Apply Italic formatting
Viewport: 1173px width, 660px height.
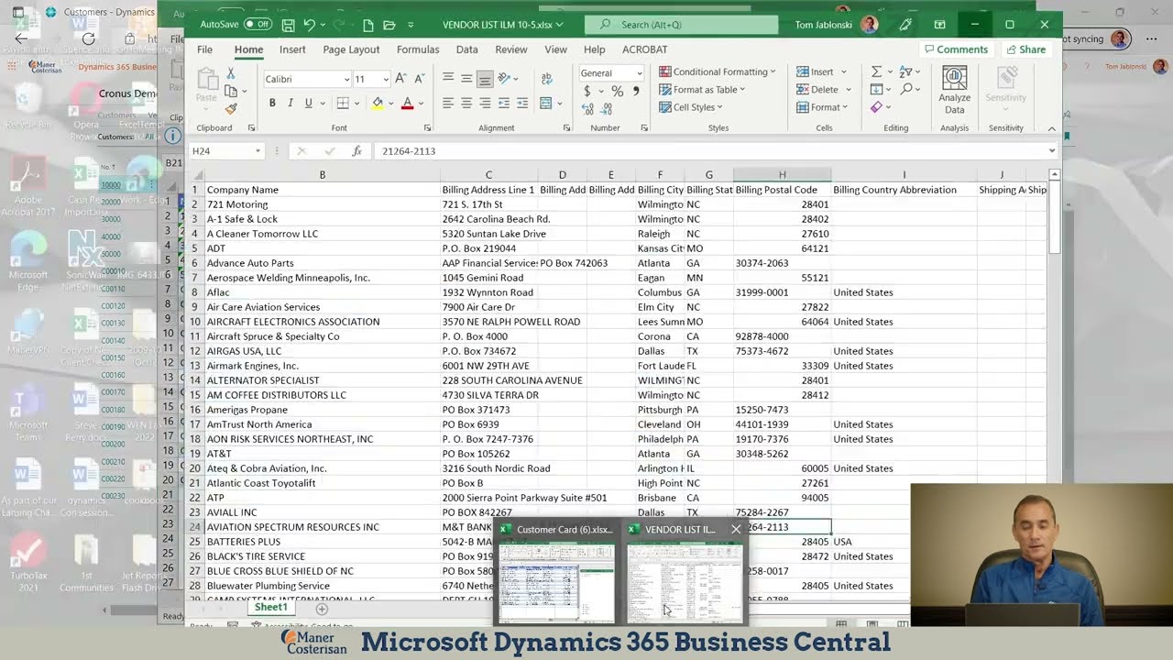pos(291,104)
